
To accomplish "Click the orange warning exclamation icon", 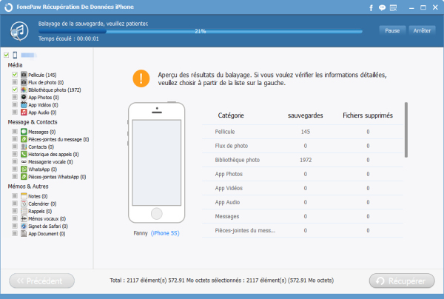I will coord(141,78).
